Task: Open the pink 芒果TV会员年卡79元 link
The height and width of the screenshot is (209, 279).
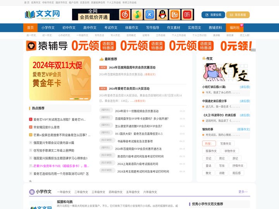Action: pos(61,166)
